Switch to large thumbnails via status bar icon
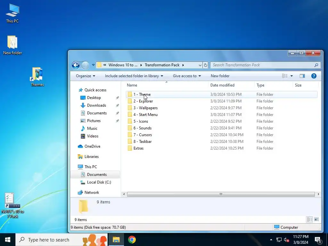The width and height of the screenshot is (328, 246). pos(316,219)
